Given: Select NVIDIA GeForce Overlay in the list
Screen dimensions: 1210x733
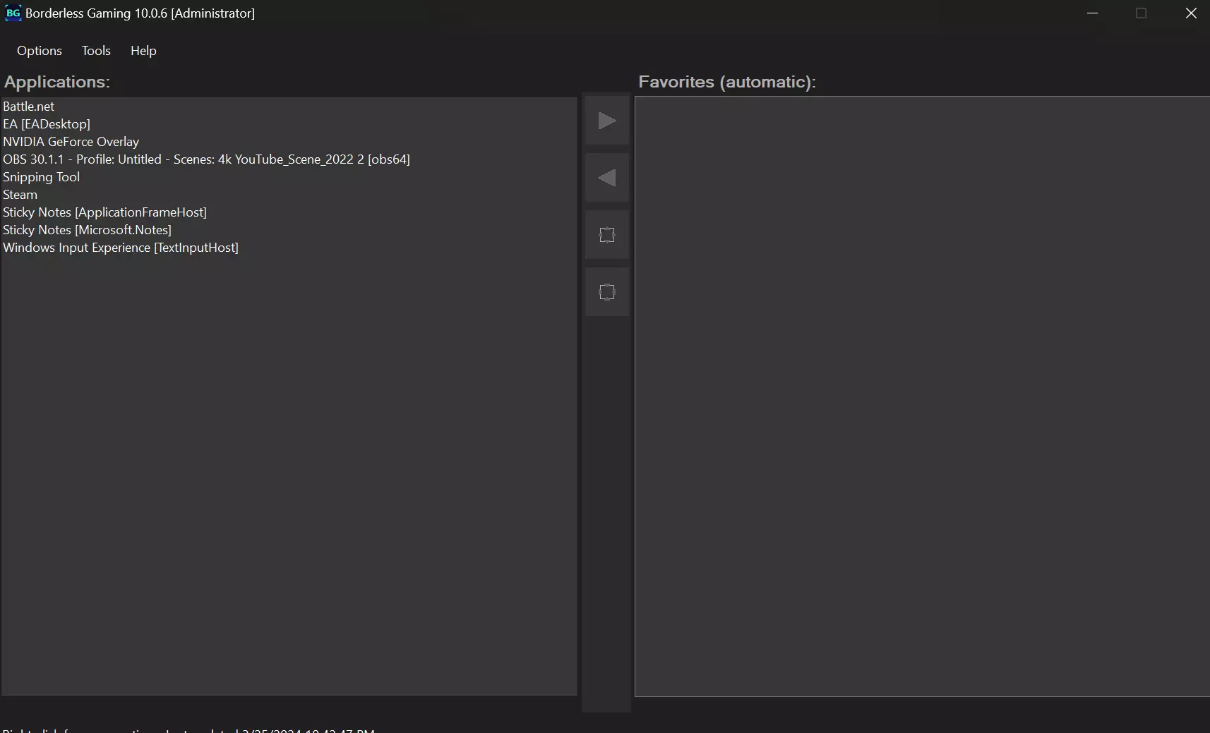Looking at the screenshot, I should [x=289, y=142].
